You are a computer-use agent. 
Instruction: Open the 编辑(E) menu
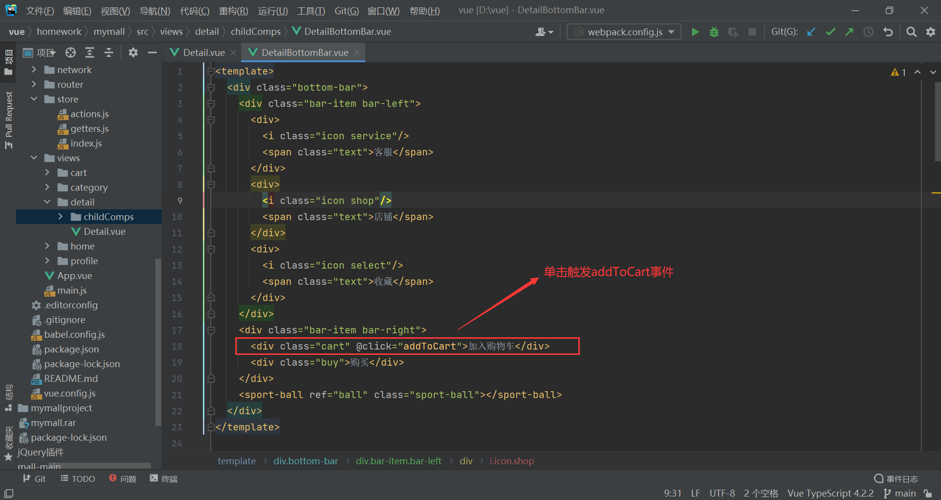pyautogui.click(x=77, y=11)
